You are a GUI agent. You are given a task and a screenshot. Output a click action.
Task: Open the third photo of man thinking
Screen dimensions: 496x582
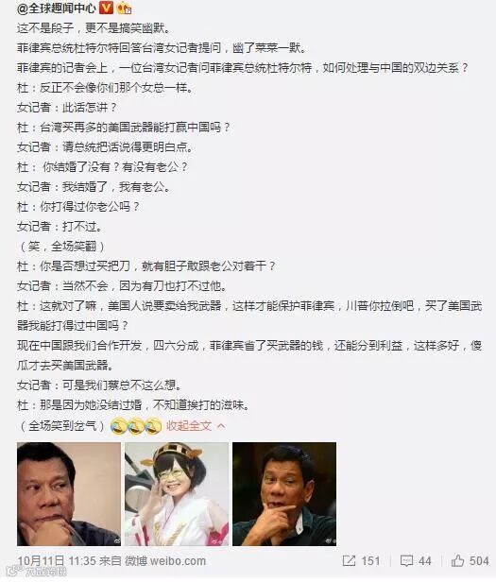pyautogui.click(x=284, y=494)
